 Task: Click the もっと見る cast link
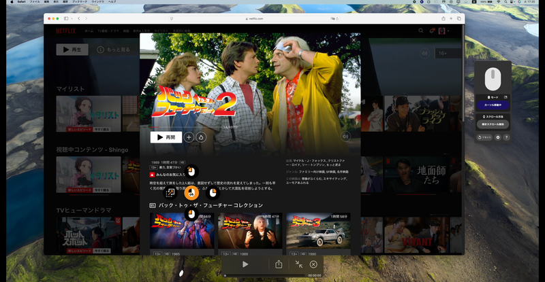[x=332, y=164]
